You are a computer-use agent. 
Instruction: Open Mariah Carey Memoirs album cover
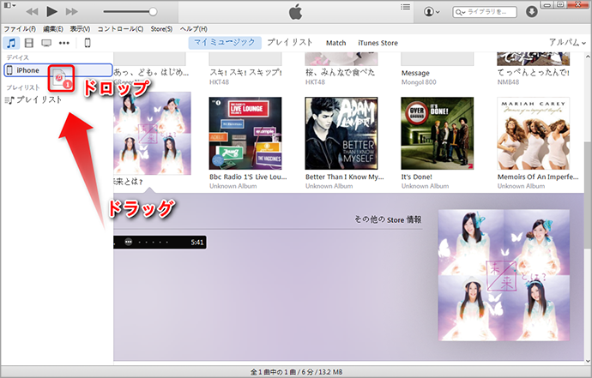[533, 133]
